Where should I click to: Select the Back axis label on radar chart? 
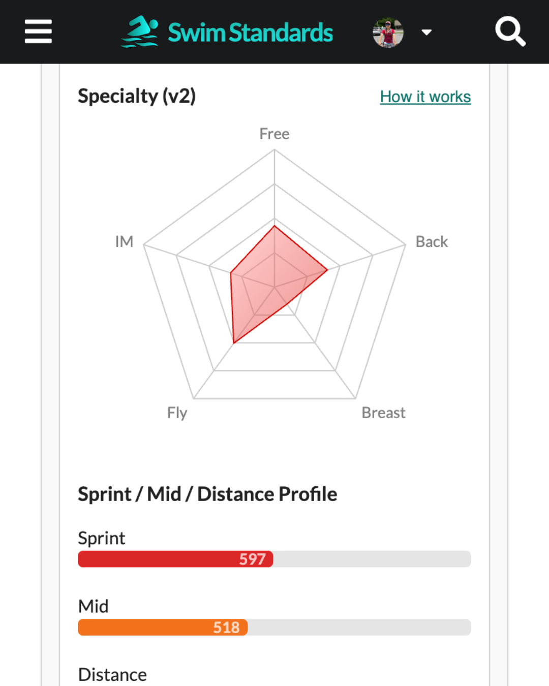432,241
